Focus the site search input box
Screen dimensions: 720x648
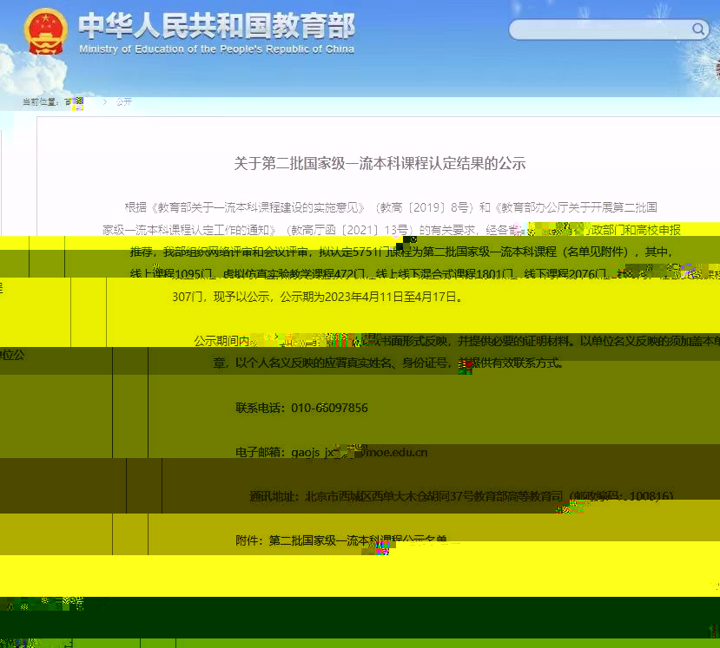(x=599, y=29)
